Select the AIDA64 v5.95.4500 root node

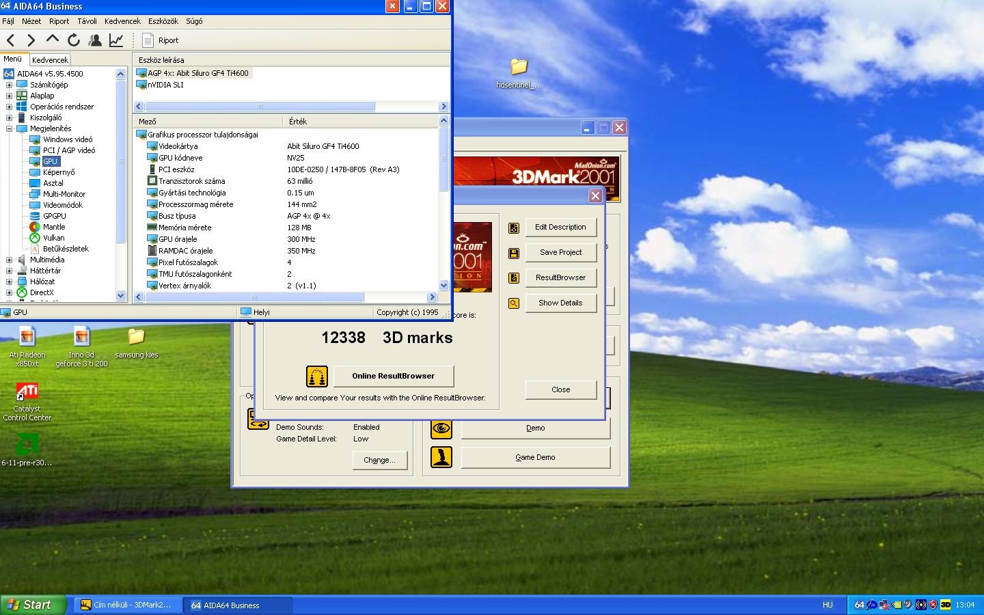50,74
